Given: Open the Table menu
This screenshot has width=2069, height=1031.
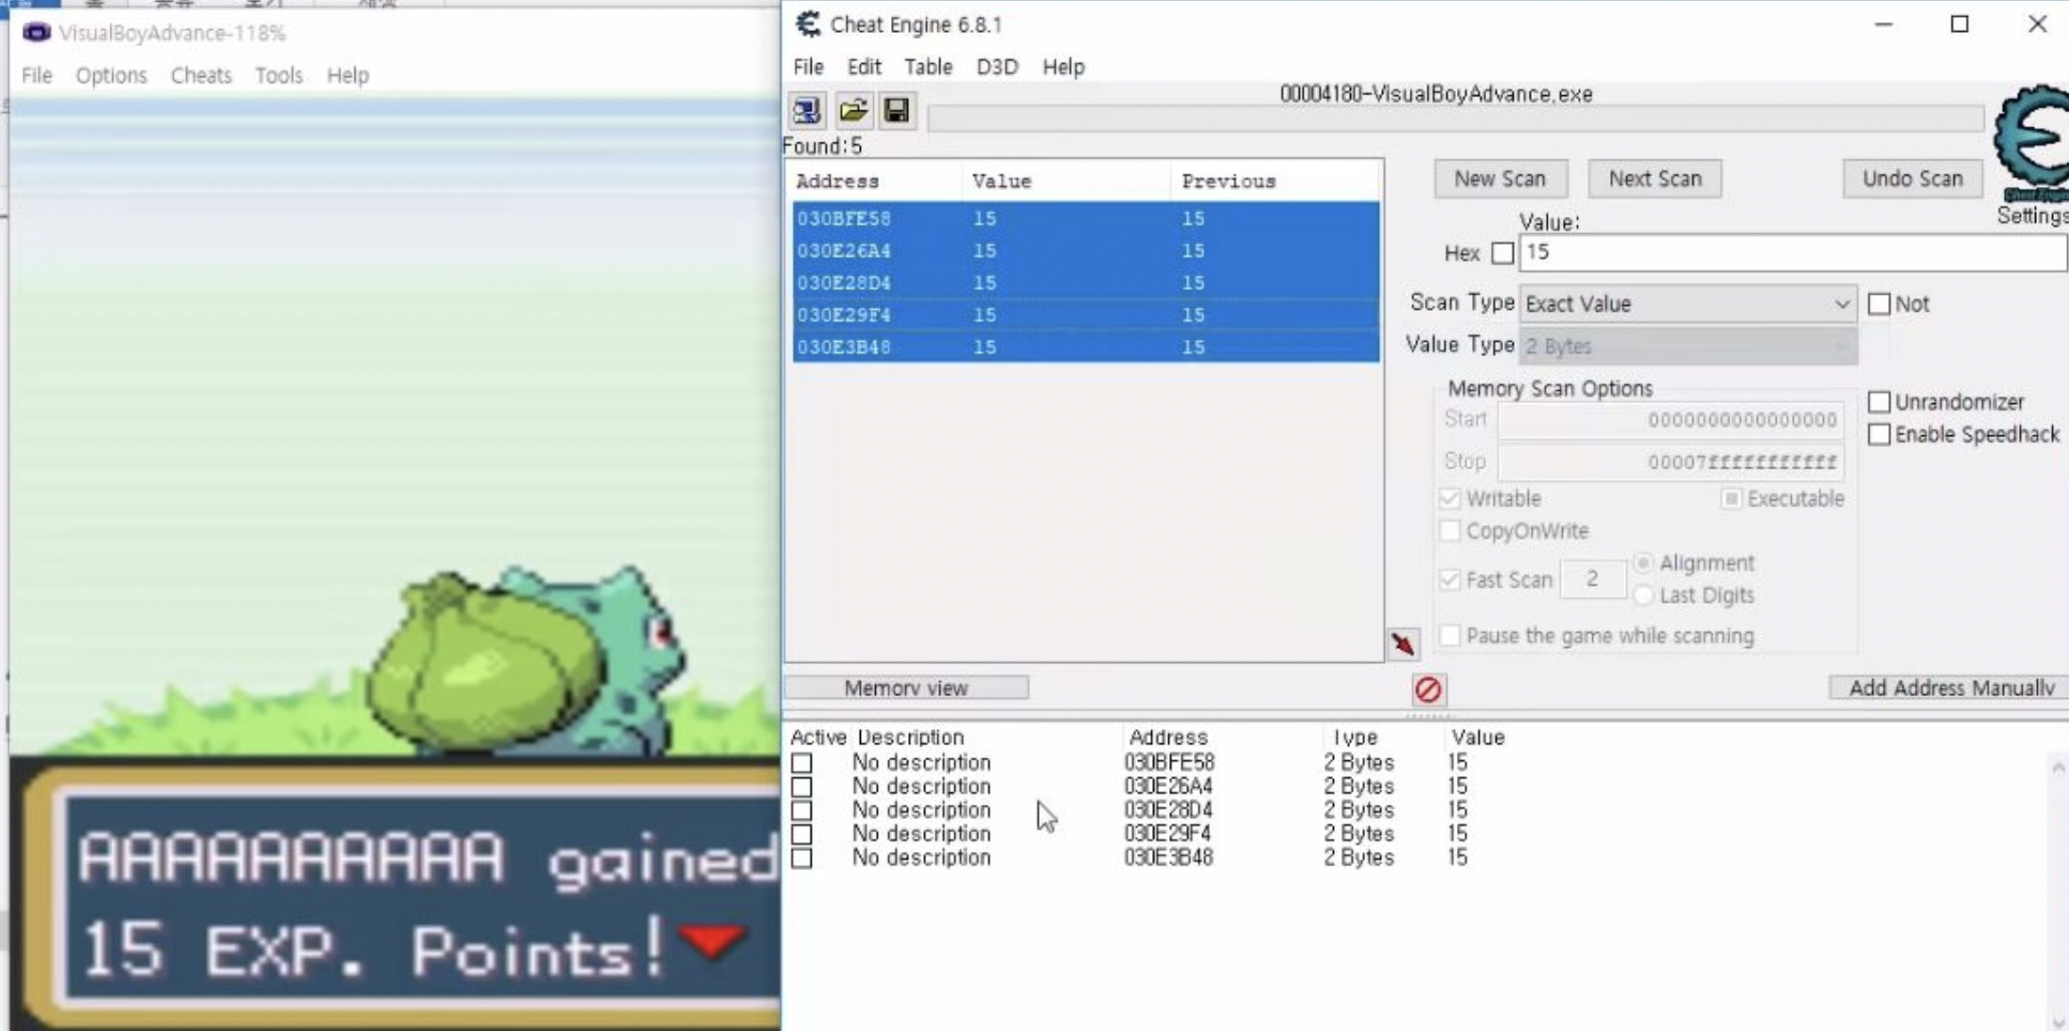Looking at the screenshot, I should point(928,67).
